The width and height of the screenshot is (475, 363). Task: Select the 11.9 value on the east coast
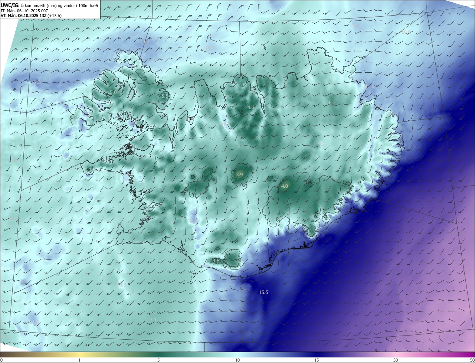(x=370, y=86)
